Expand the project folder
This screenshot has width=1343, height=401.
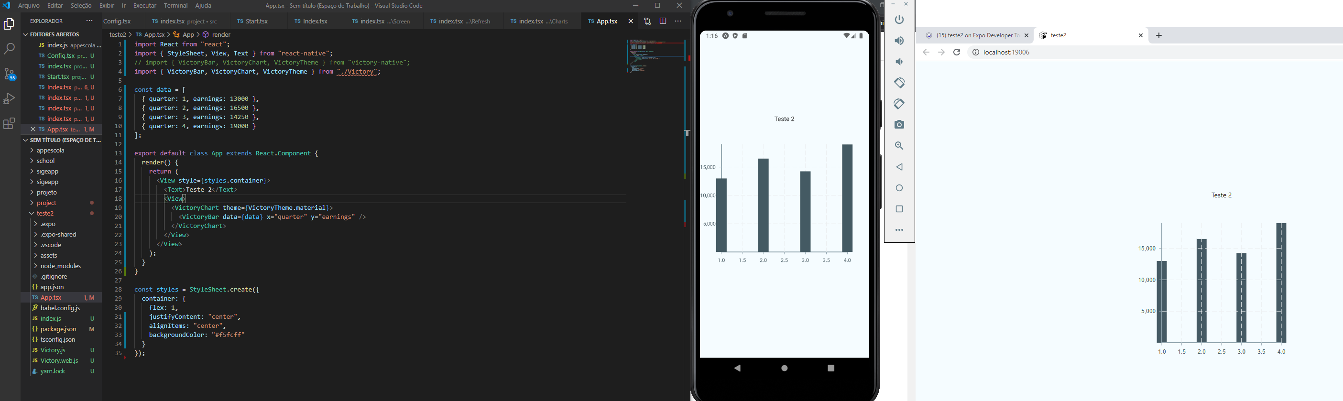click(x=62, y=203)
